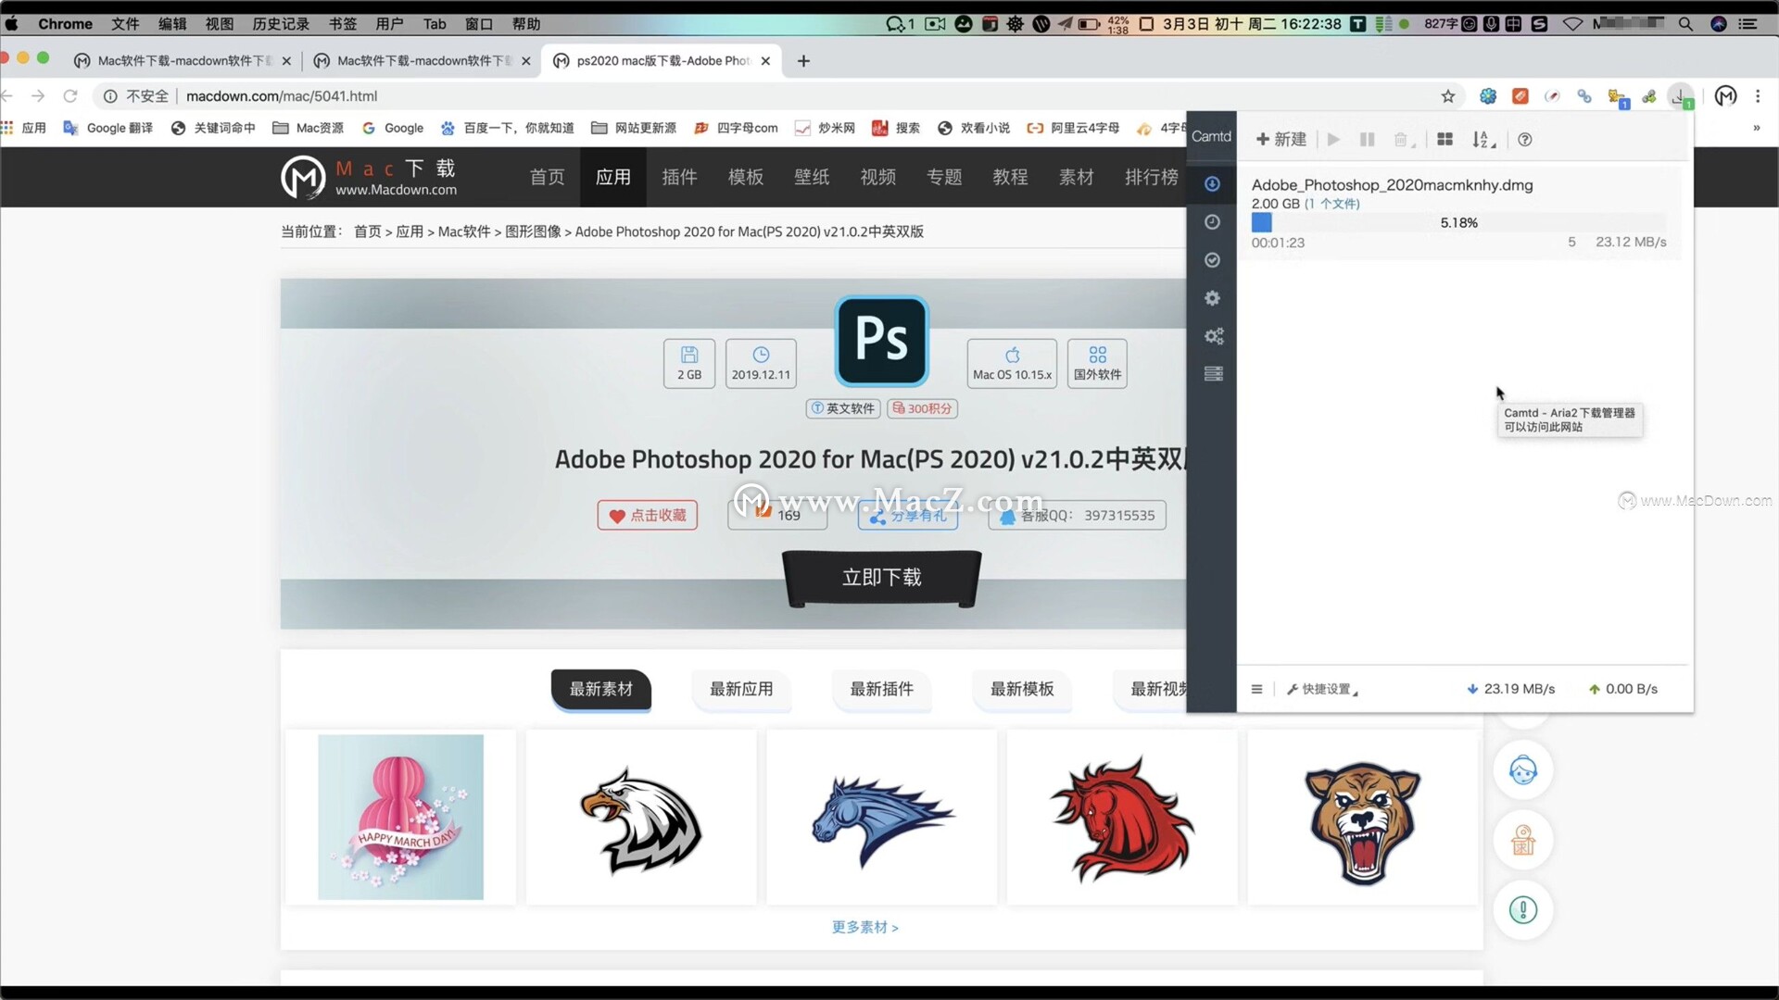Viewport: 1779px width, 1000px height.
Task: Click the 新建 new task button
Action: [1281, 140]
